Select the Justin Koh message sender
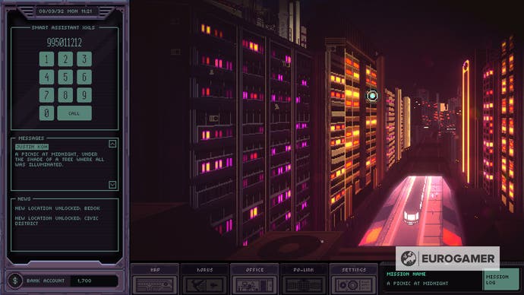 (32, 147)
